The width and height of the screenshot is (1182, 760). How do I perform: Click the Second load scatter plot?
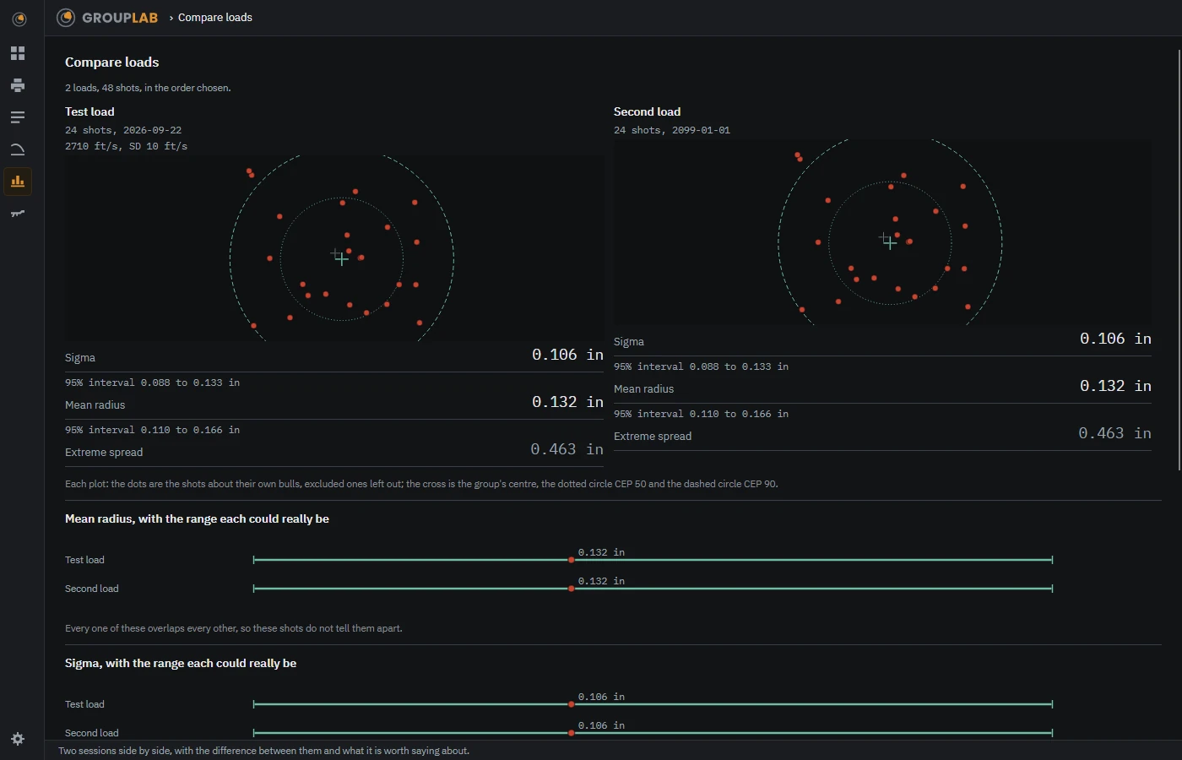882,232
